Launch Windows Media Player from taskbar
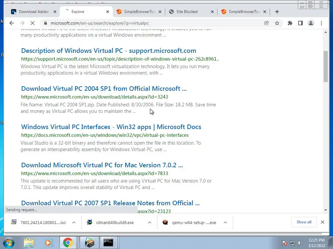 [48, 243]
